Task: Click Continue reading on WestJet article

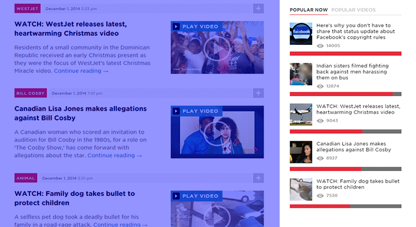Action: [x=81, y=71]
